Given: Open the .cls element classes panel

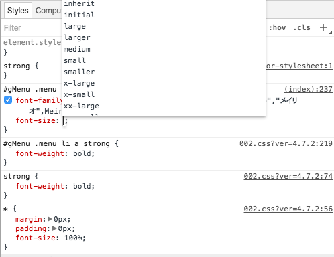Looking at the screenshot, I should (302, 27).
